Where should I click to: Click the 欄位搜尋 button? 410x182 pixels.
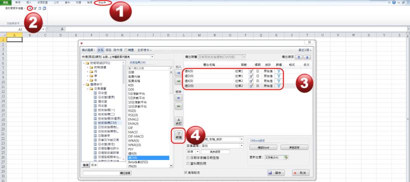125,173
